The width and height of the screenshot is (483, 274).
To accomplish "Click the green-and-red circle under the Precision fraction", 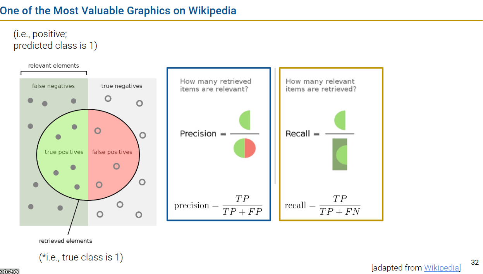I will pos(245,148).
